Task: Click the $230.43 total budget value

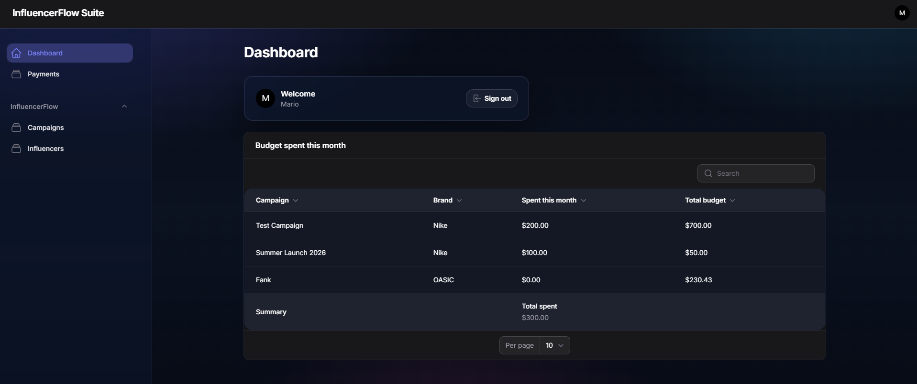Action: 698,280
